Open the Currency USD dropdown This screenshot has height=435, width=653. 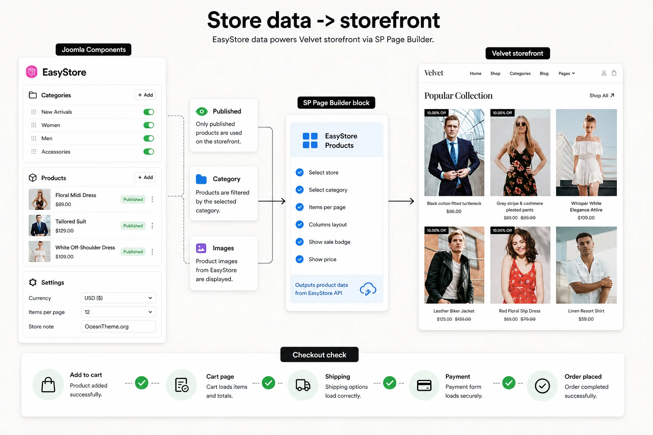[118, 298]
